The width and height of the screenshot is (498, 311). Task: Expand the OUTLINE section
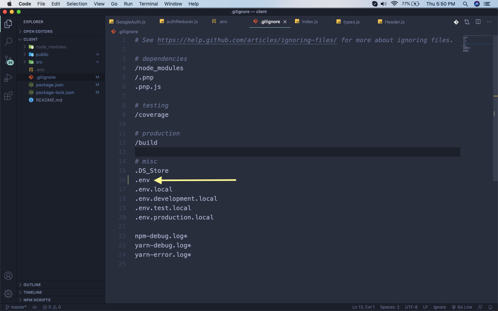pos(32,285)
